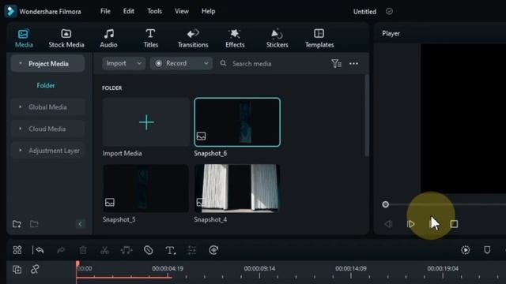Select the Snapshot_5 thumbnail

tap(145, 189)
